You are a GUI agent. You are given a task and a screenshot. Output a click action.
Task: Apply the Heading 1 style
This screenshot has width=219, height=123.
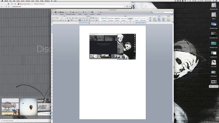point(117,19)
